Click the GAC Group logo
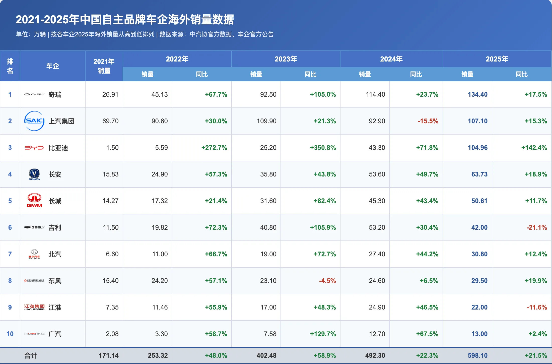 [34, 334]
